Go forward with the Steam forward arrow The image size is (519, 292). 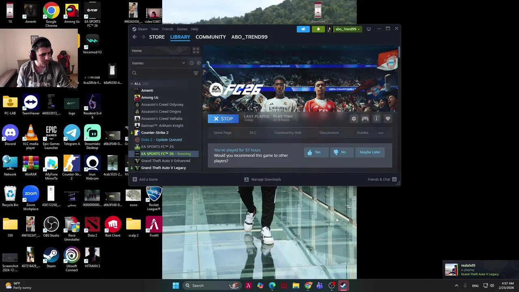(x=143, y=37)
